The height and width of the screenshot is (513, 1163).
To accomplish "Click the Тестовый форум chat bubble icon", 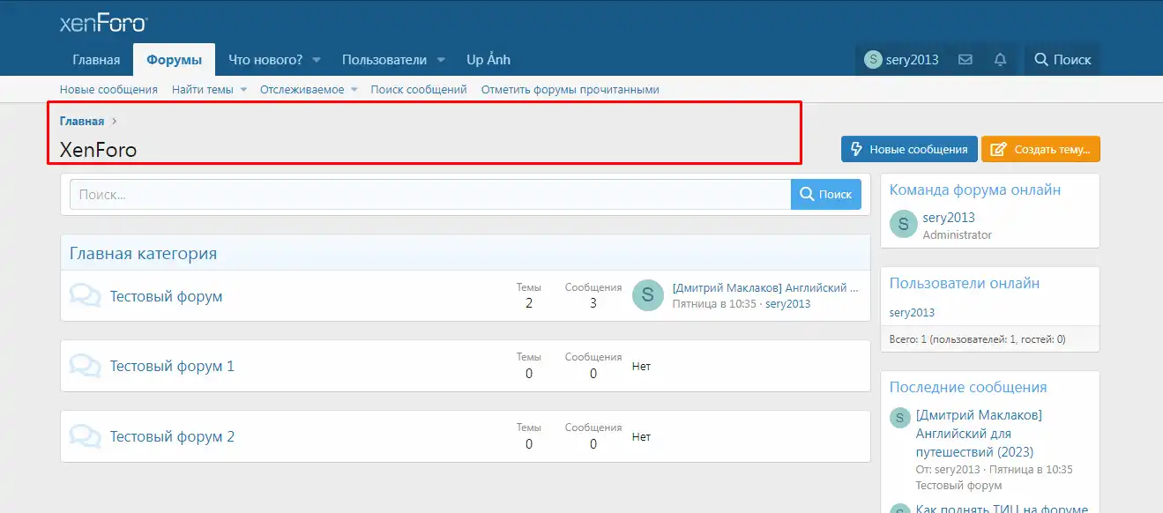I will coord(85,296).
